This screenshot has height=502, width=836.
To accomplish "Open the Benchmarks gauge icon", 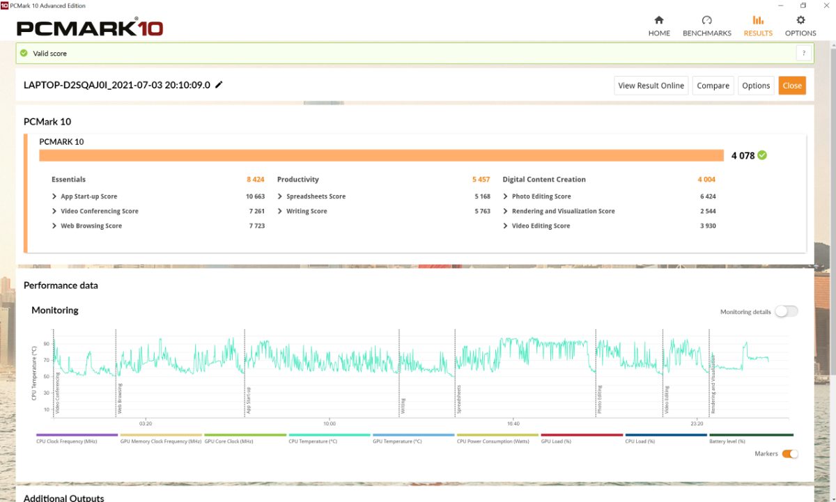I will pyautogui.click(x=706, y=21).
